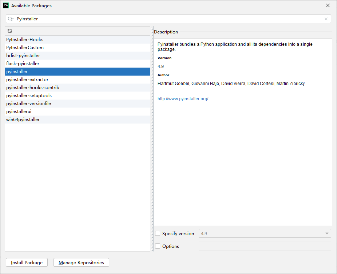337x274 pixels.
Task: Select win64pyinstaller package
Action: tap(78, 120)
